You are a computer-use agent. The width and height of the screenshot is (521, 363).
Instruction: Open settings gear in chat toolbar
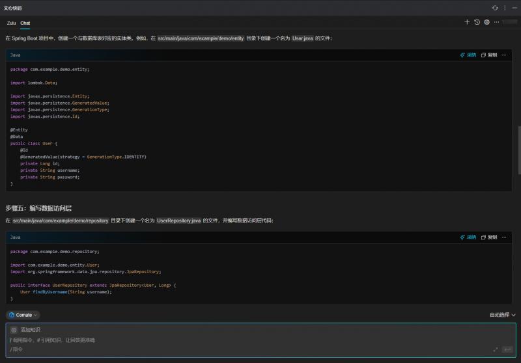486,22
